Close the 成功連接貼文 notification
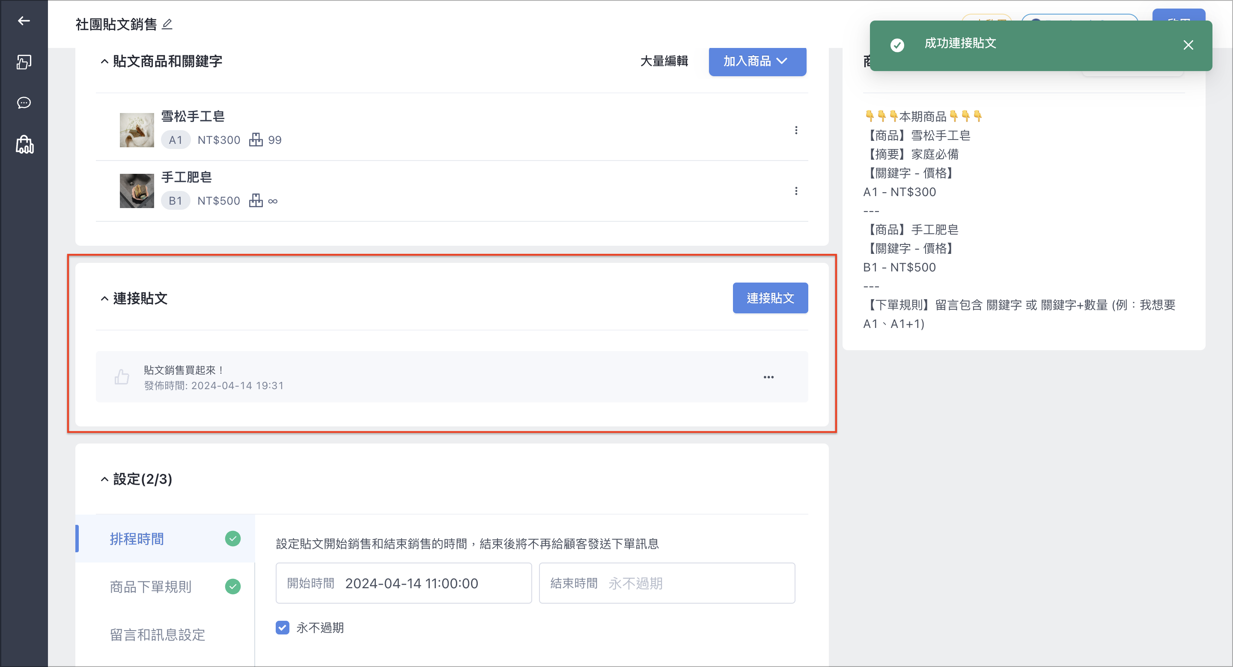This screenshot has height=667, width=1233. coord(1188,45)
